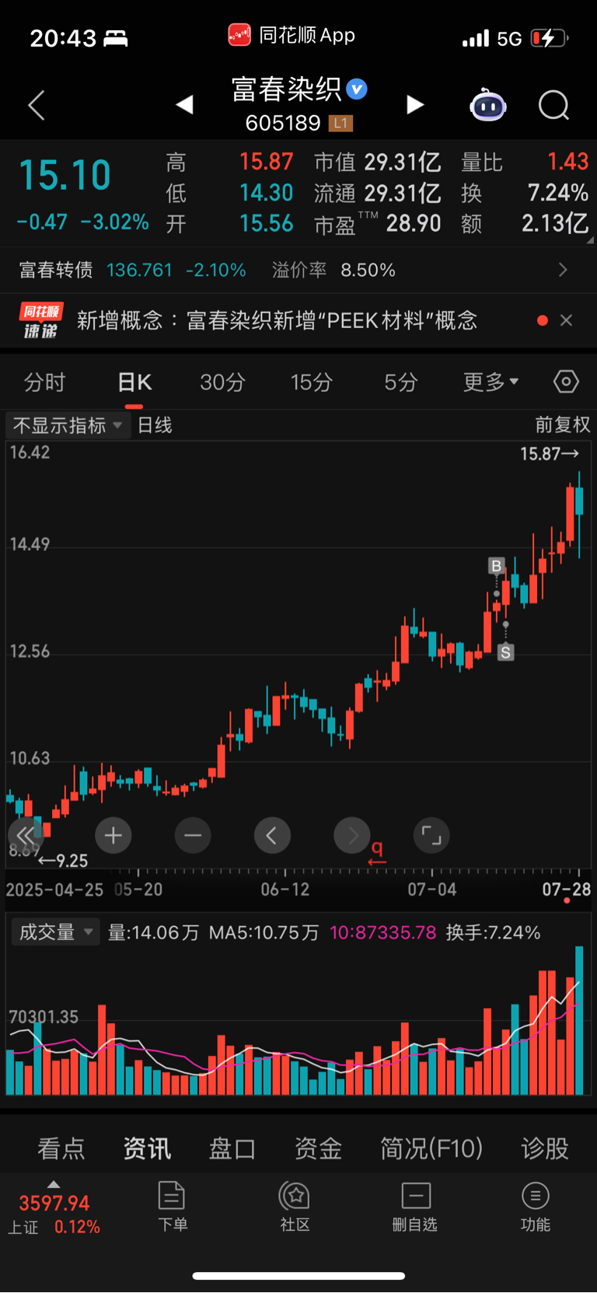597x1293 pixels.
Task: Zoom in chart with plus button
Action: pos(113,836)
